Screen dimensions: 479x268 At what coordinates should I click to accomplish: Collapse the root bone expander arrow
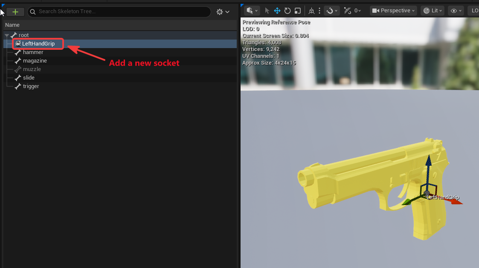pyautogui.click(x=7, y=35)
